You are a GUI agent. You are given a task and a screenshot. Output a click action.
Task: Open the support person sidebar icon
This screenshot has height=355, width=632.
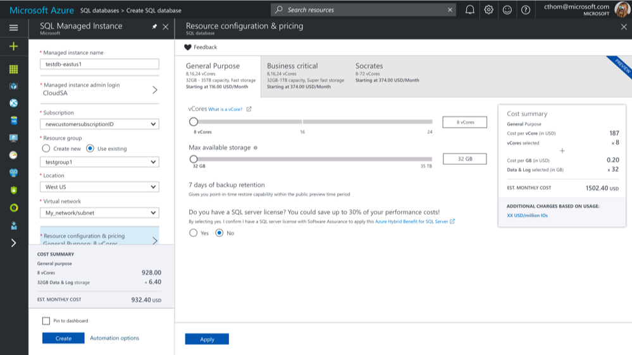(14, 226)
